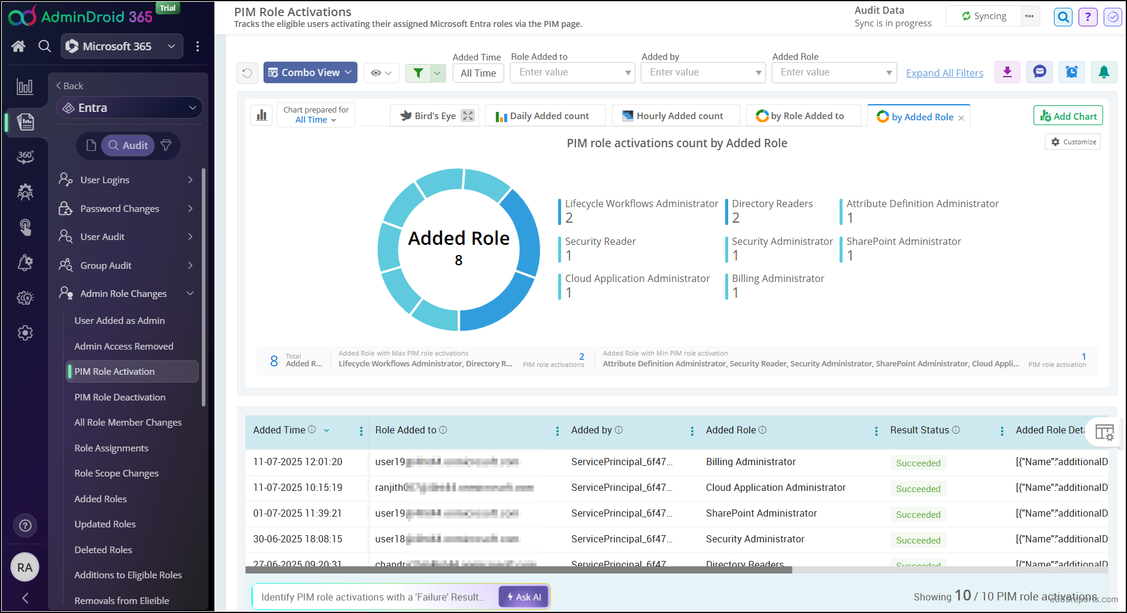Open All Role Member Changes report

pyautogui.click(x=128, y=422)
